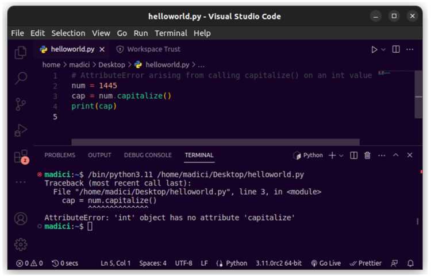Image resolution: width=431 pixels, height=279 pixels.
Task: Open editor More Actions ellipsis
Action: pyautogui.click(x=410, y=49)
